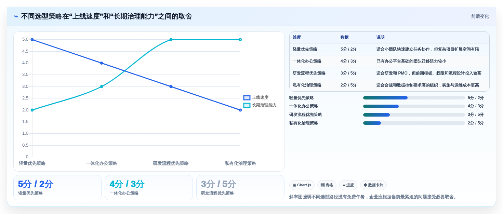Screen dimensions: 503x214
Task: Click description 已有办公平台基础的团队迁移阻力较小
Action: pyautogui.click(x=411, y=62)
